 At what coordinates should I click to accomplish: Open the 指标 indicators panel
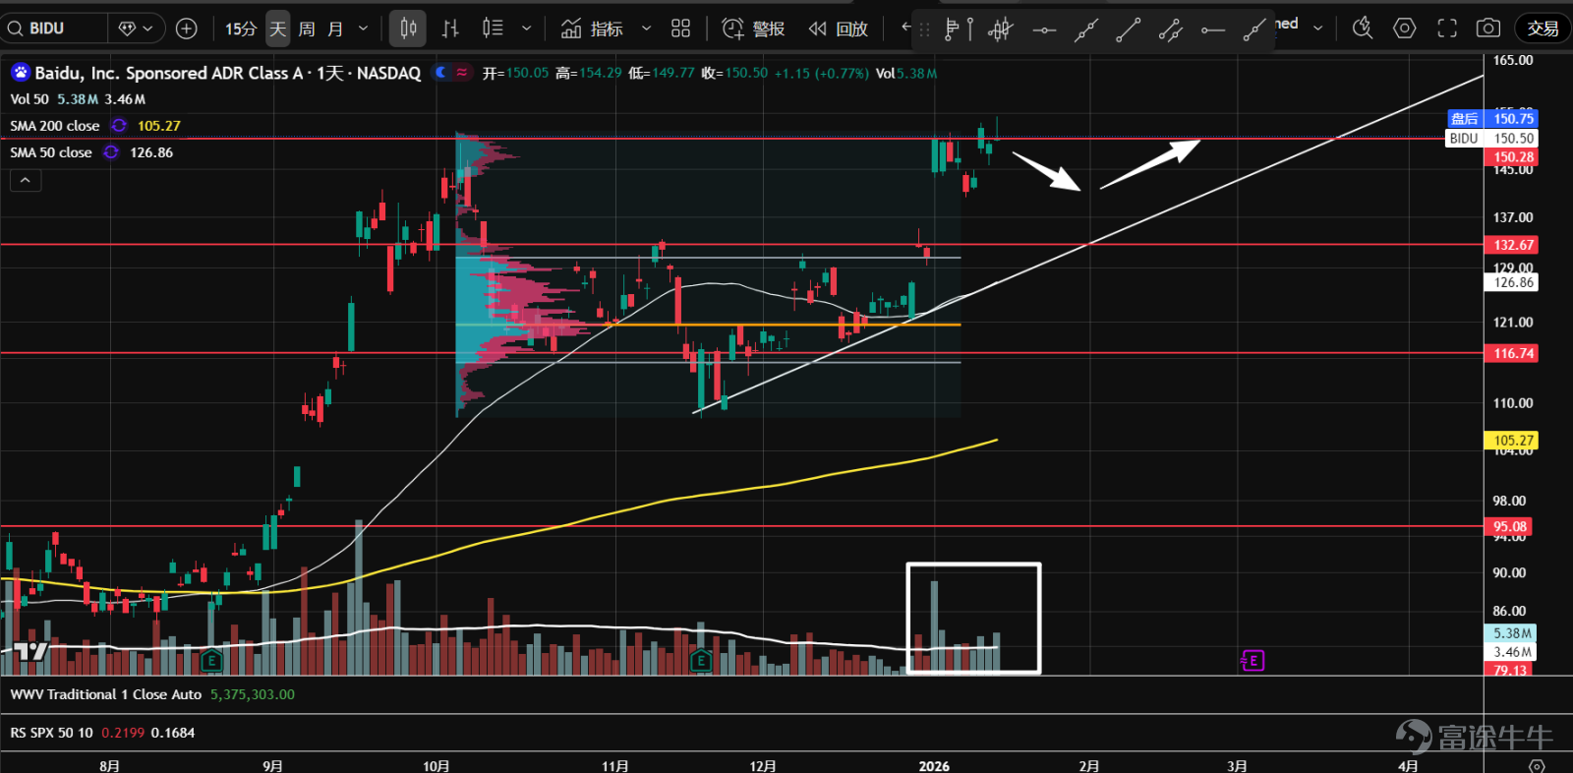[592, 29]
